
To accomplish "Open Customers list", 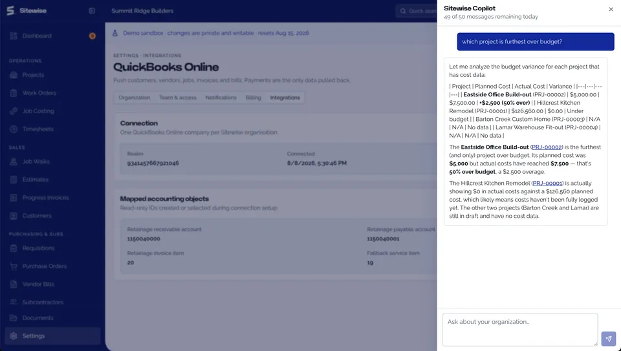I will click(x=52, y=216).
